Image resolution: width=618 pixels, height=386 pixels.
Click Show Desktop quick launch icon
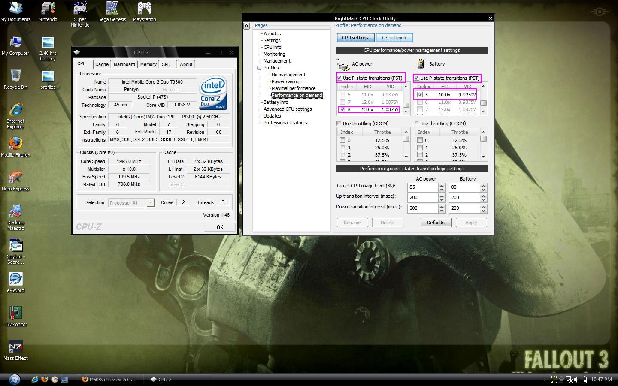pos(64,379)
